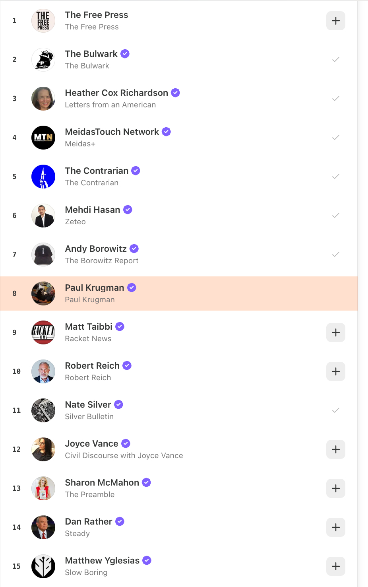Click the plus icon for The Free Press
Viewport: 368px width, 587px height.
click(x=335, y=21)
